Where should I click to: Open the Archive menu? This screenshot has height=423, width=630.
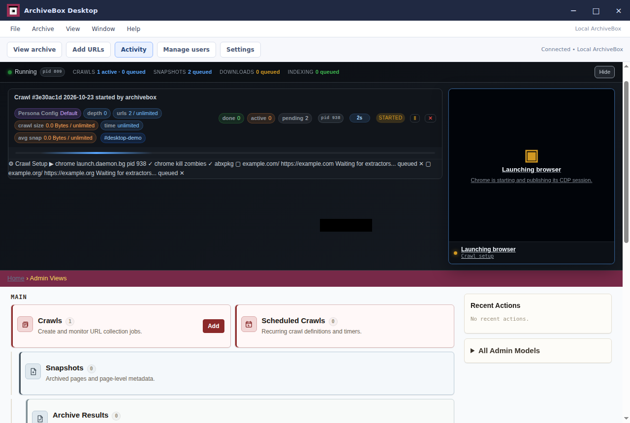click(x=43, y=29)
